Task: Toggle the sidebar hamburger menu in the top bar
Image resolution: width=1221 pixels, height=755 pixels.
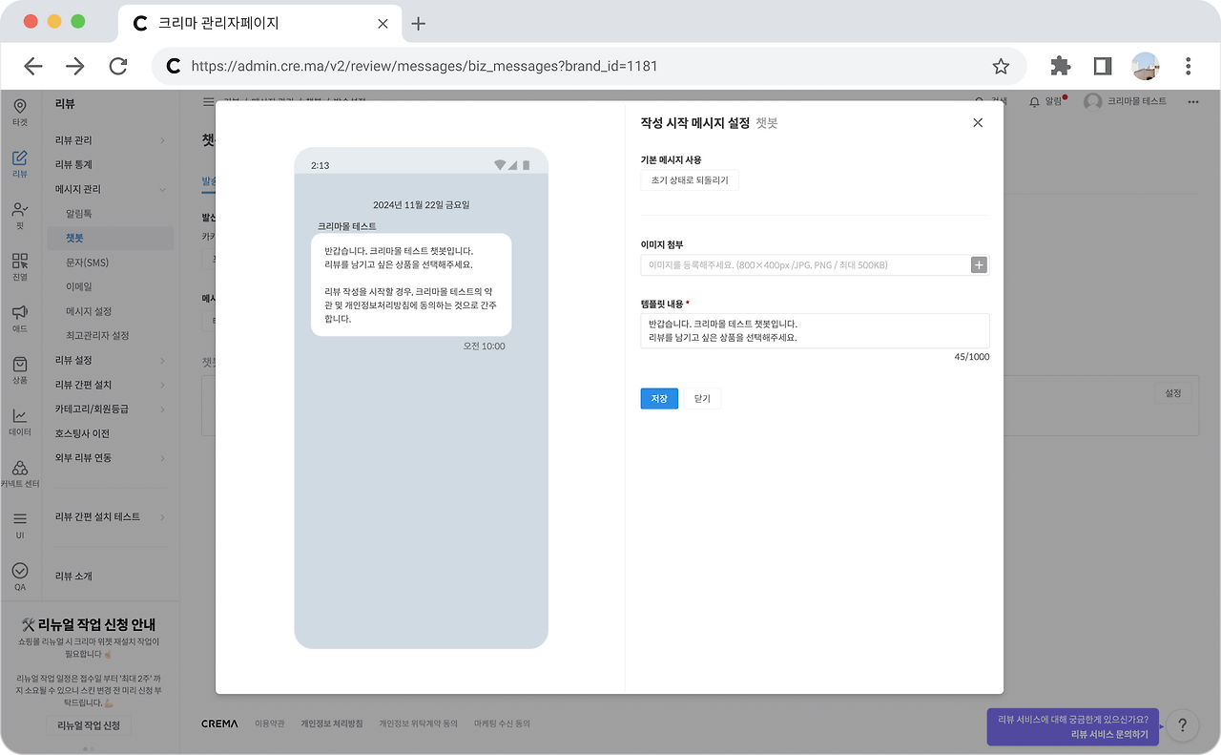Action: (208, 101)
